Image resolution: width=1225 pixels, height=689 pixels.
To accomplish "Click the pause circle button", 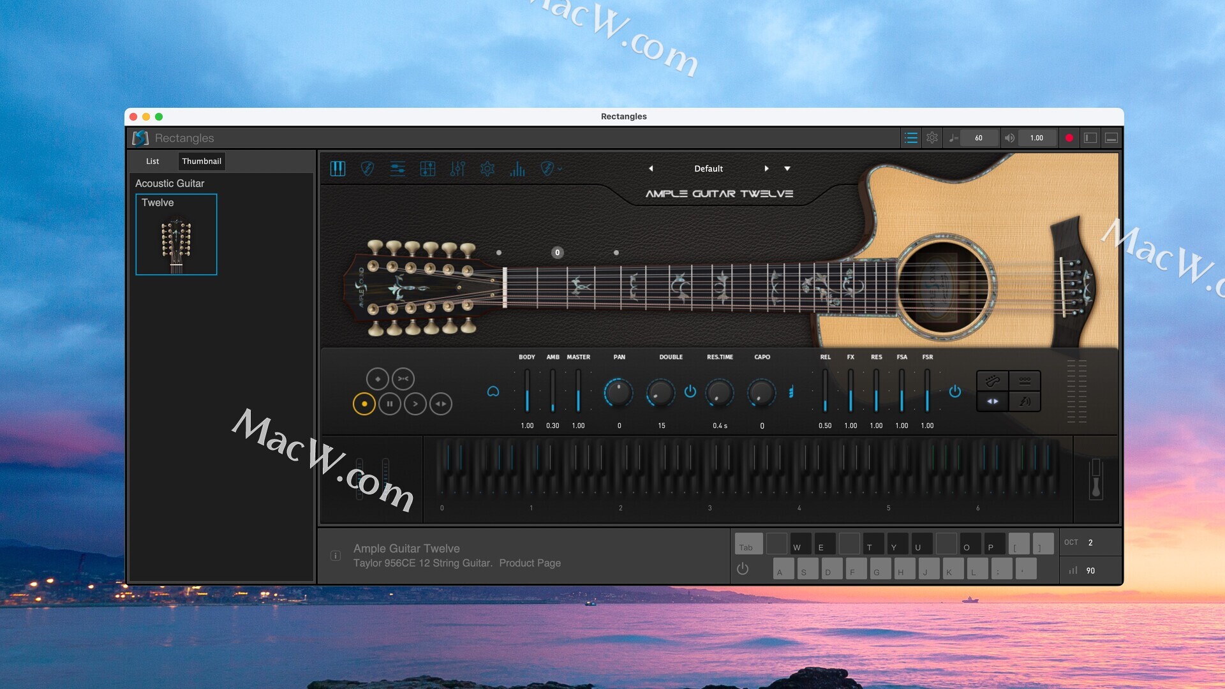I will click(x=390, y=404).
